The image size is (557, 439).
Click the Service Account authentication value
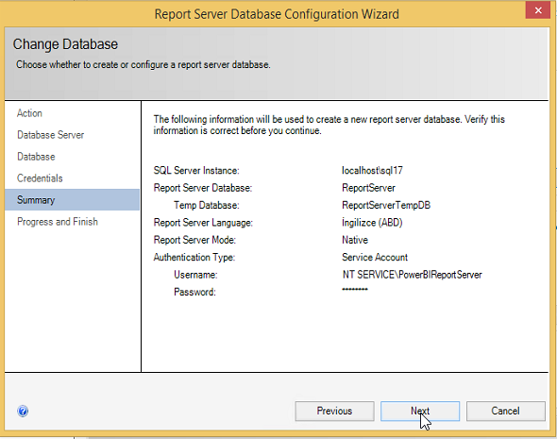375,258
